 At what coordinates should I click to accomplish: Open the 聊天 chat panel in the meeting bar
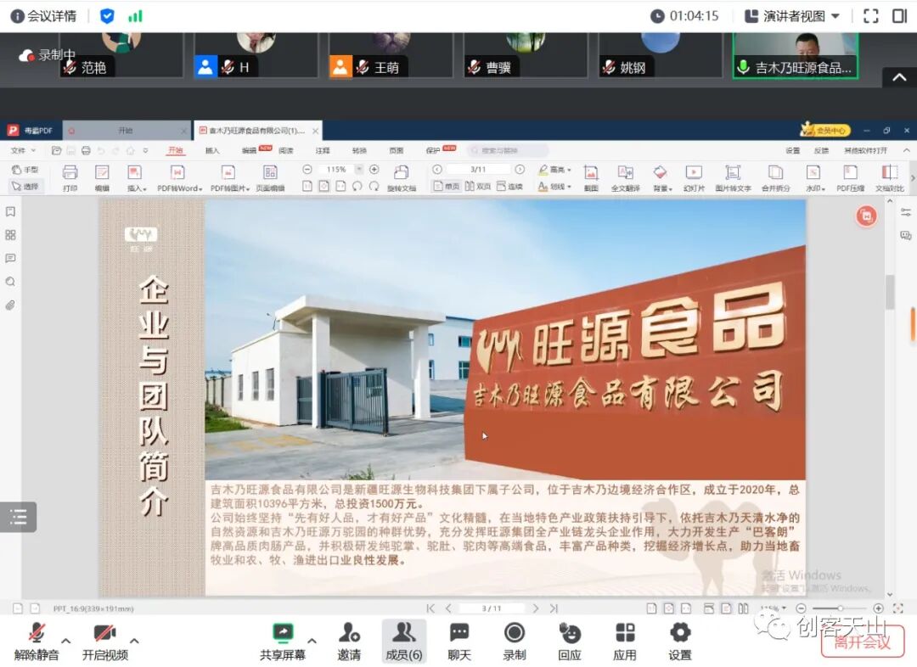point(458,641)
